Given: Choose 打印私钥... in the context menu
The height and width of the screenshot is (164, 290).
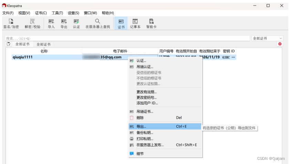Looking at the screenshot, I should [165, 139].
